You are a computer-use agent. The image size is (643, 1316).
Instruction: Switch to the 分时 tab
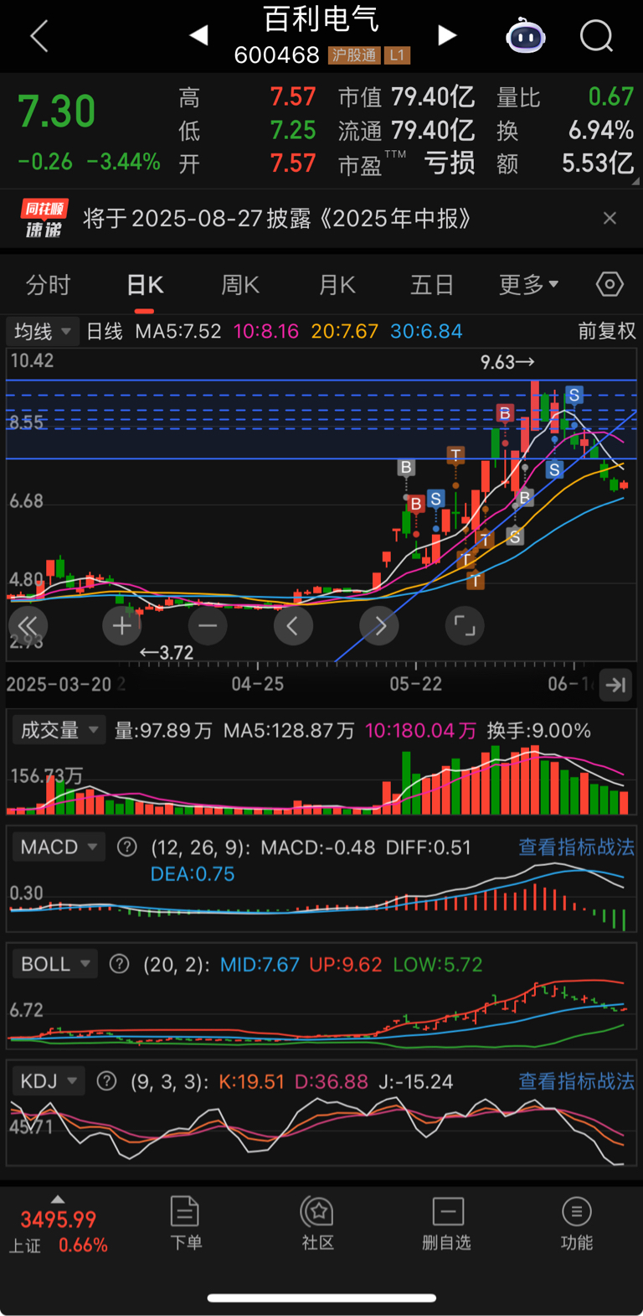pos(48,285)
